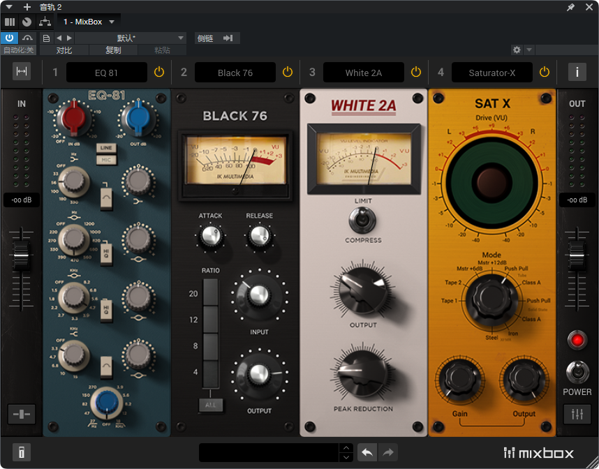Click the White 2A PEAK REDUCTION knob
Viewport: 599px width, 469px height.
pyautogui.click(x=362, y=374)
